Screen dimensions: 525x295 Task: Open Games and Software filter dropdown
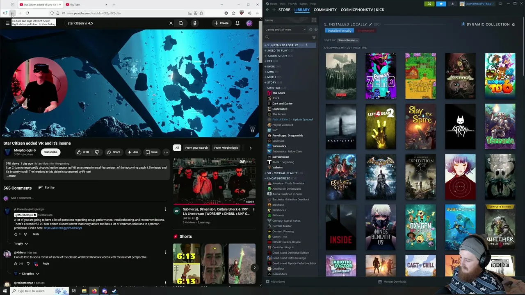click(285, 29)
